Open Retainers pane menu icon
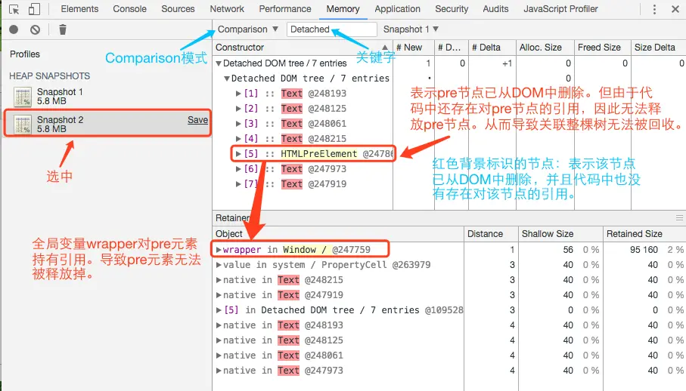Image resolution: width=686 pixels, height=391 pixels. click(679, 217)
